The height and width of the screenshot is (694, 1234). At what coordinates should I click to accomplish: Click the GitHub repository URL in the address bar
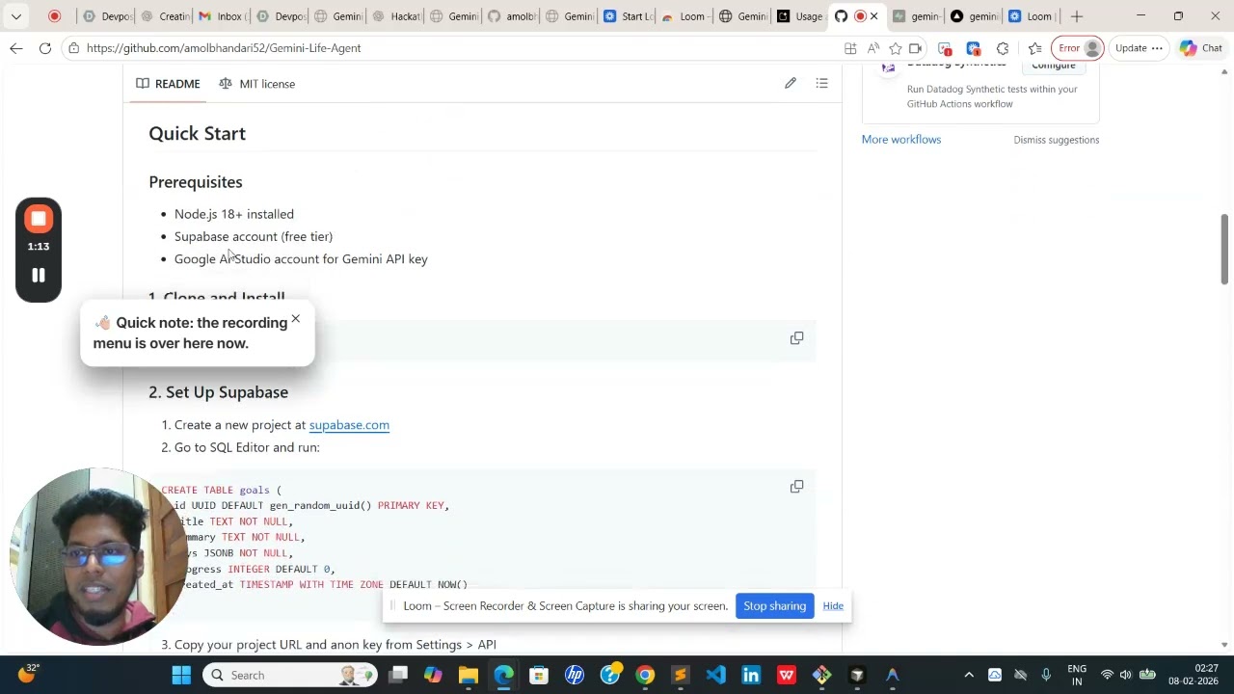(224, 48)
